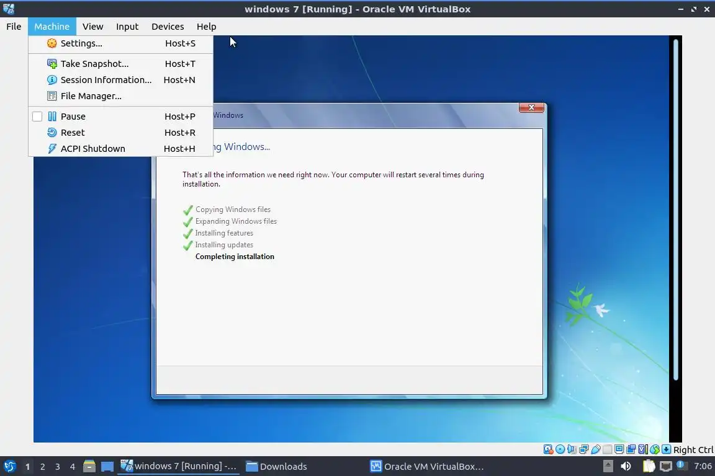Open File Manager from the Machine menu
The height and width of the screenshot is (476, 715).
pos(121,95)
